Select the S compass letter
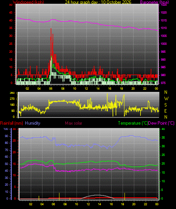The image size is (176, 209). pyautogui.click(x=165, y=105)
